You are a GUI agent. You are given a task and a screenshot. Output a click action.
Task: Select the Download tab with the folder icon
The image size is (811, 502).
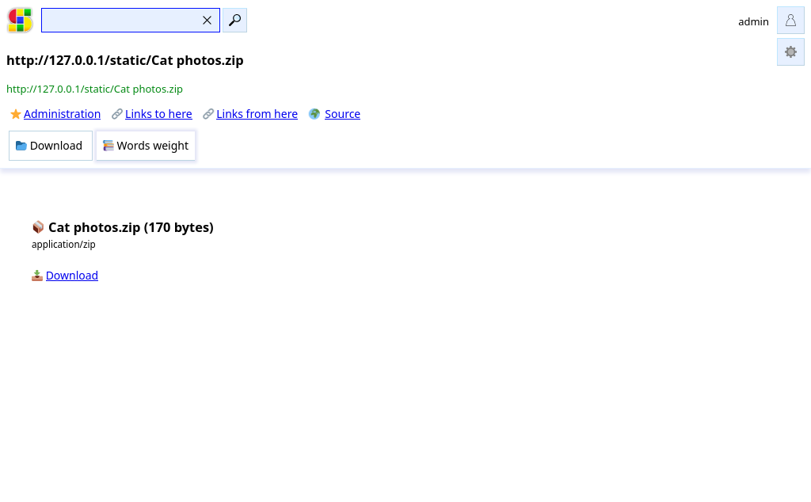tap(51, 146)
